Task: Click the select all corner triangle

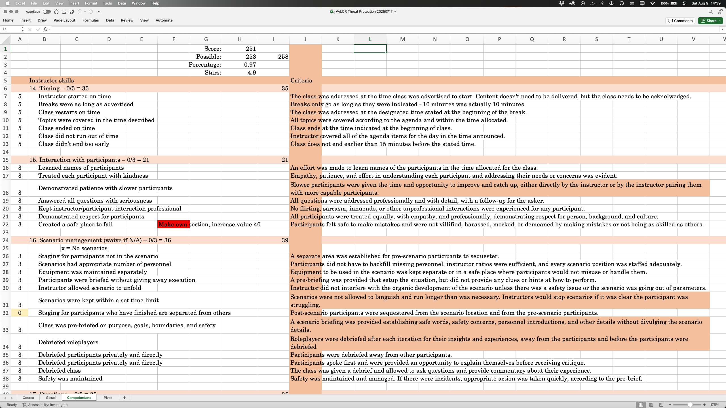Action: pyautogui.click(x=6, y=39)
